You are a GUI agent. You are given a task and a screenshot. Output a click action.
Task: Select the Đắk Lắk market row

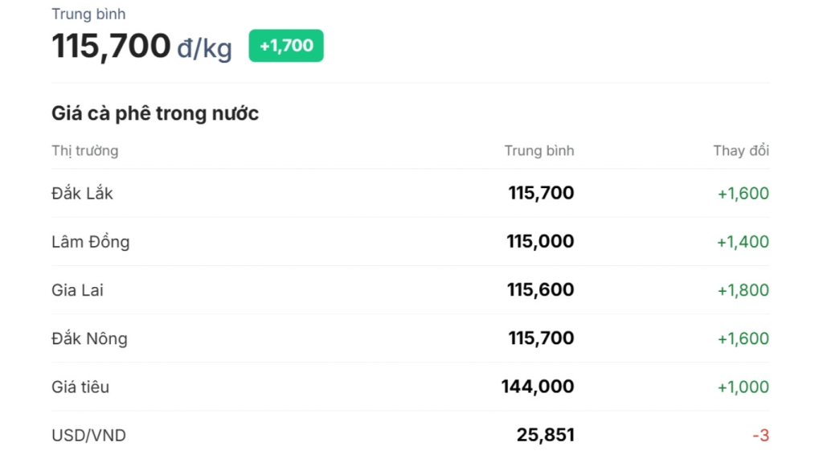pyautogui.click(x=411, y=193)
